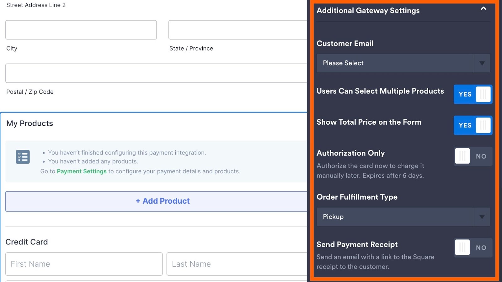The image size is (502, 282).
Task: Click the Additional Gateway Settings title
Action: tap(368, 11)
